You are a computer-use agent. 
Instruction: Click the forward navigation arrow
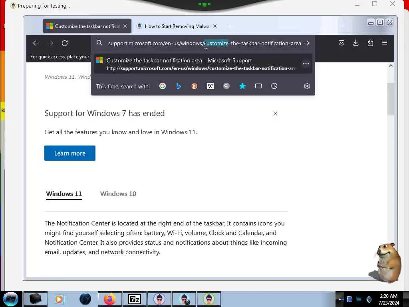[50, 43]
